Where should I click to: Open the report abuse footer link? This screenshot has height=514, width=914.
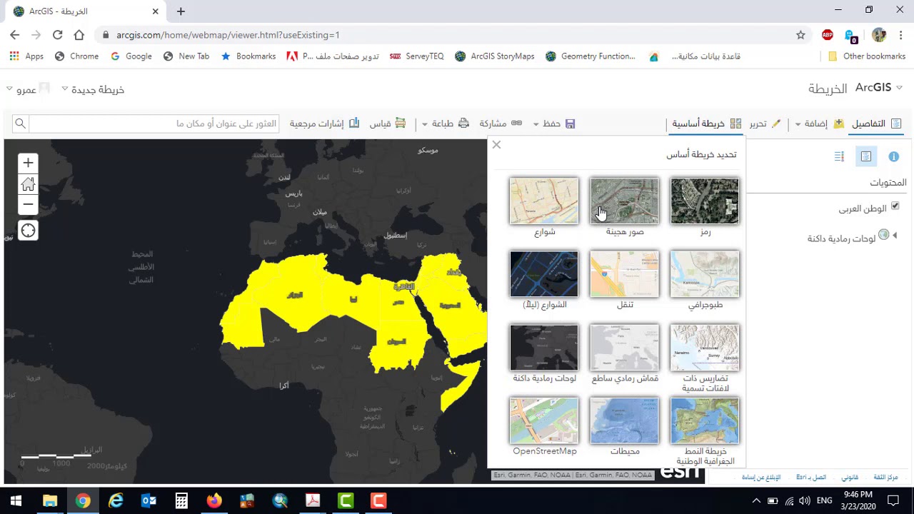tap(761, 477)
